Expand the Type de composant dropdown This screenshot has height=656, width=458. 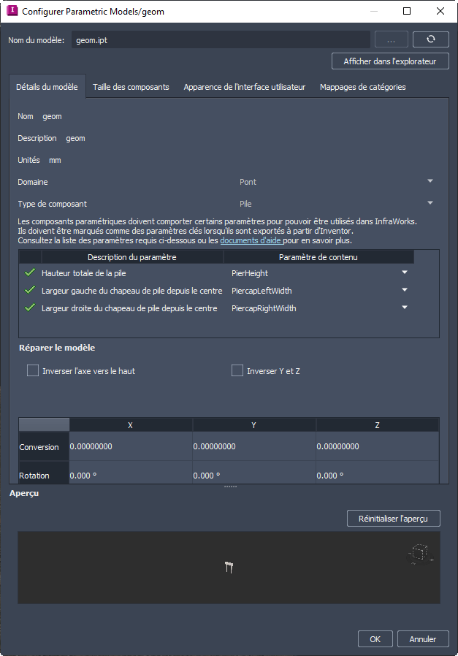click(x=430, y=203)
